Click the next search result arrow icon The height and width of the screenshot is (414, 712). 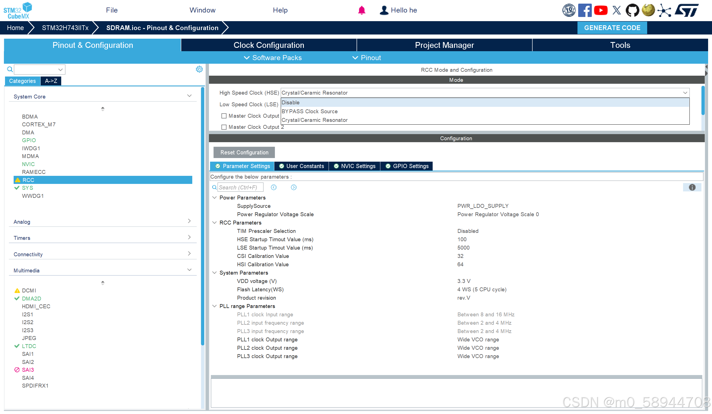click(x=294, y=187)
